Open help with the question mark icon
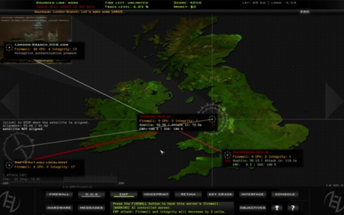Screen dimensions: 344x215 coord(293,208)
